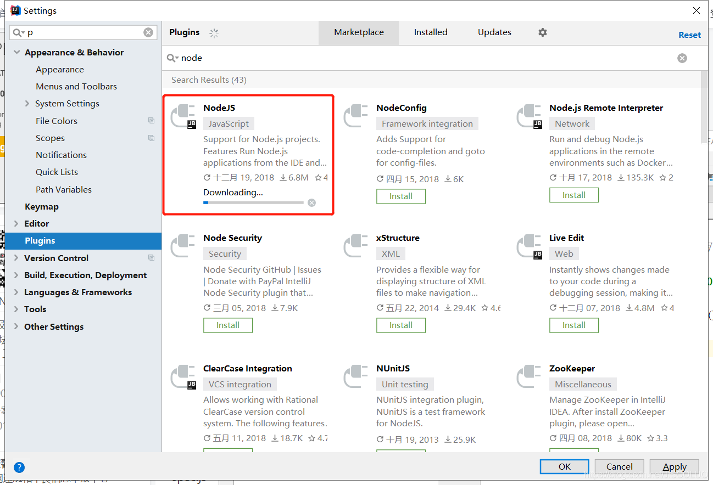The image size is (713, 485).
Task: Cancel the NodeJS plugin download
Action: coord(311,202)
